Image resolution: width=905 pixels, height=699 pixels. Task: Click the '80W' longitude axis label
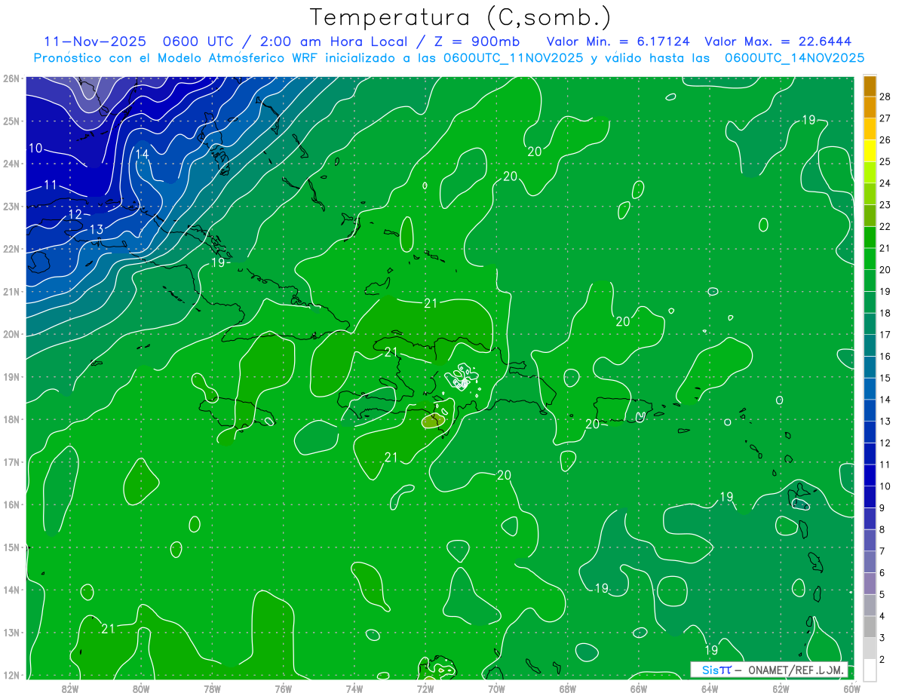pos(141,688)
